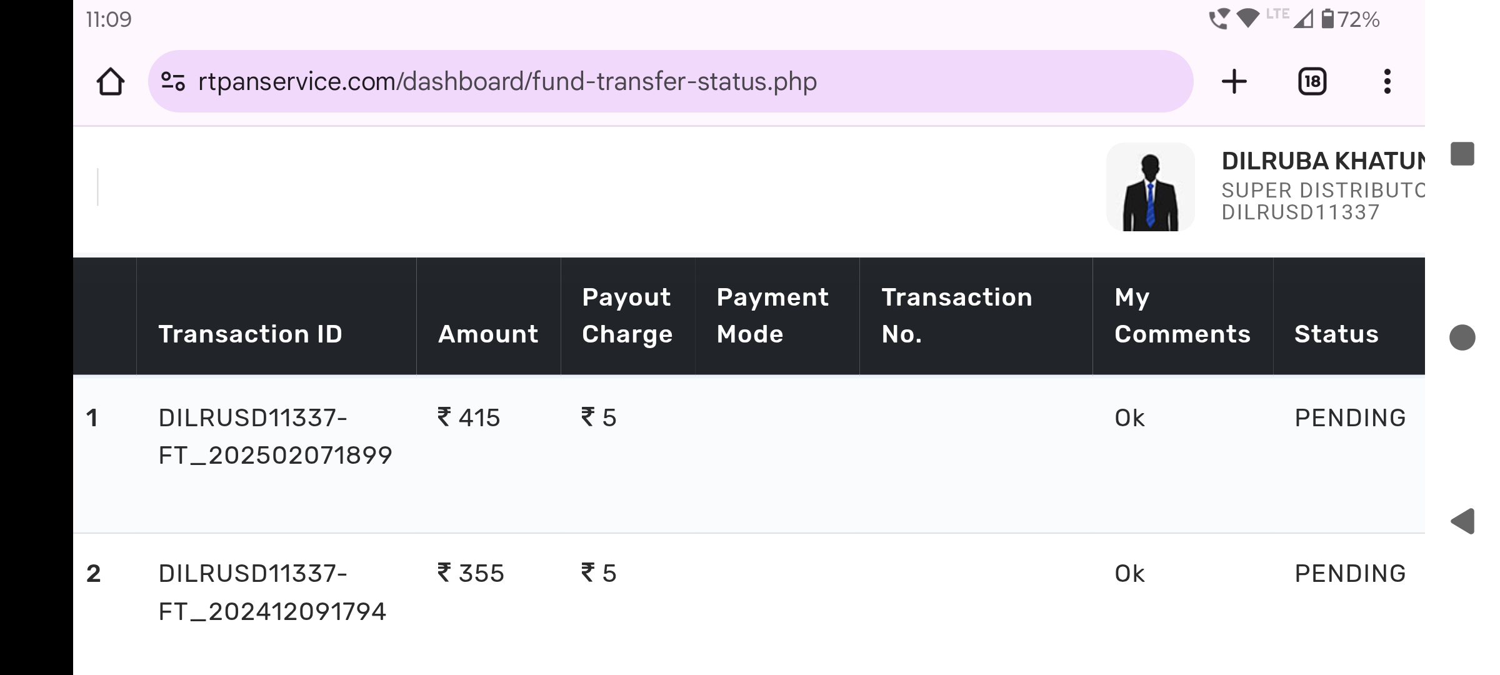Click the Payout Charge column header

coord(627,316)
